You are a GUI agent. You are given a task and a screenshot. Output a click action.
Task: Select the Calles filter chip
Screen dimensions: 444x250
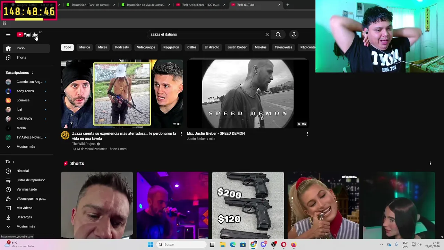[x=192, y=47]
